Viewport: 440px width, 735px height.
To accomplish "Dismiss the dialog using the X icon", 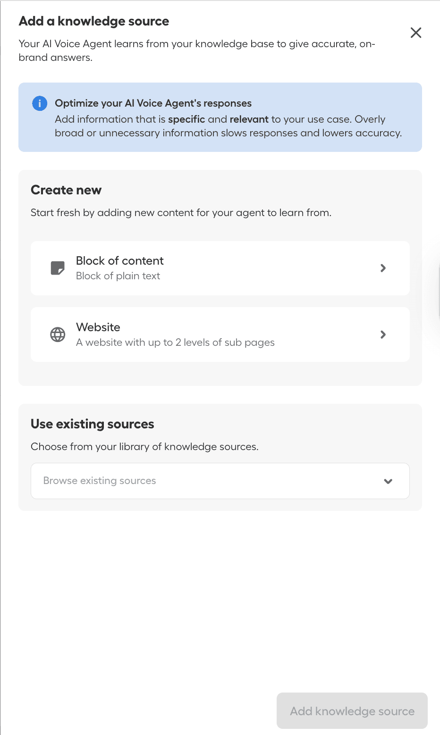I will point(416,33).
